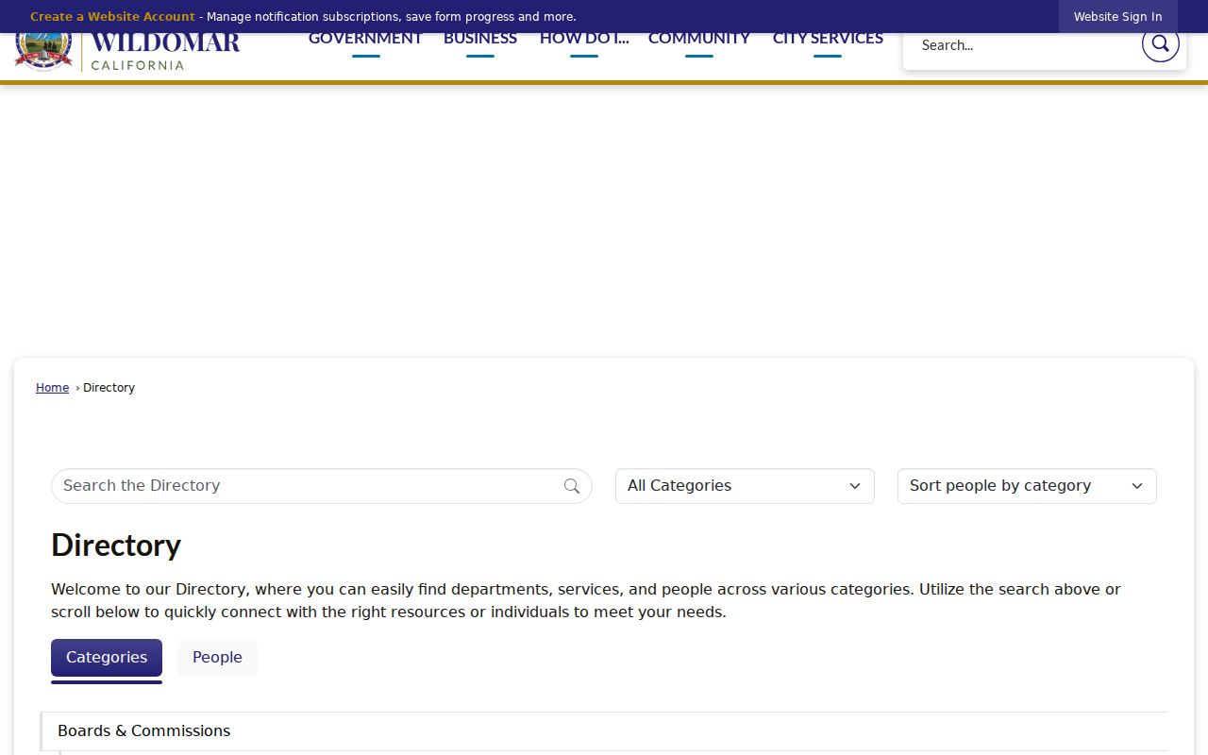1208x755 pixels.
Task: Click the site search magnifier button
Action: [1160, 44]
